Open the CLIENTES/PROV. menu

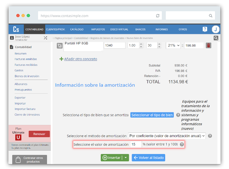point(56,29)
